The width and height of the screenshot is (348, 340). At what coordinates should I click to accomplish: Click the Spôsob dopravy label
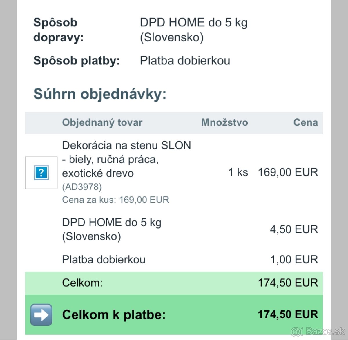point(58,30)
